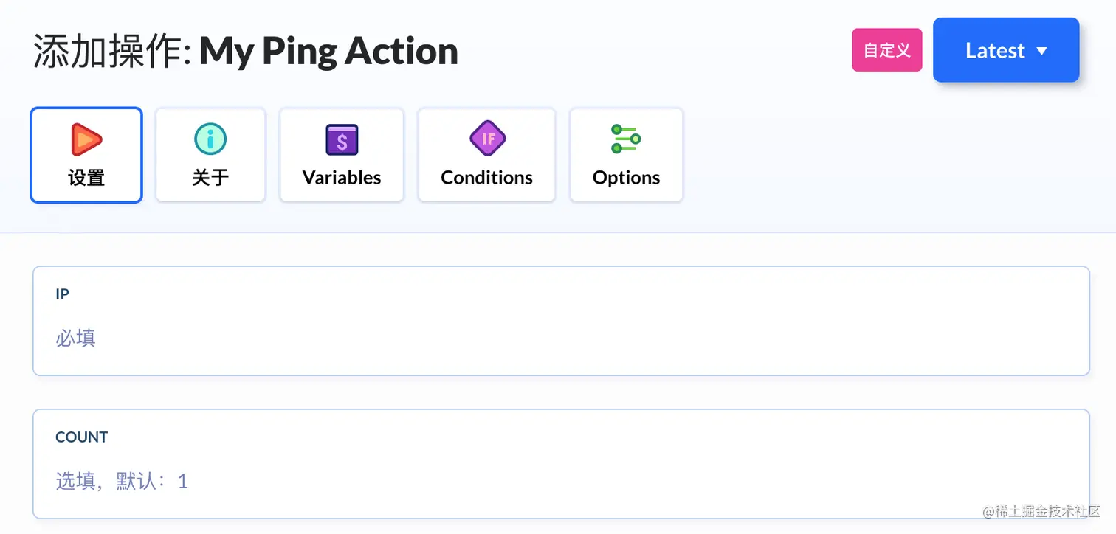Click the red play icon for 设置
Viewport: 1116px width, 534px height.
tap(86, 139)
